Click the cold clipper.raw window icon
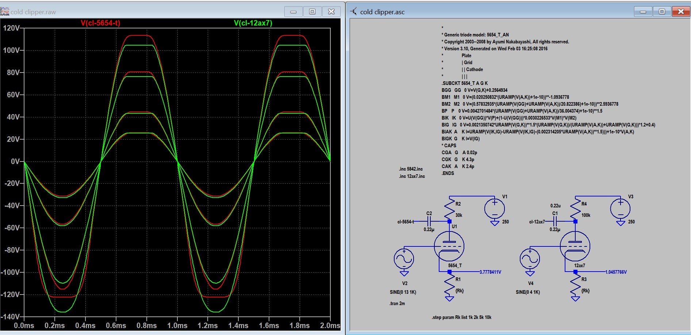Viewport: 691px width, 335px height. tap(5, 11)
